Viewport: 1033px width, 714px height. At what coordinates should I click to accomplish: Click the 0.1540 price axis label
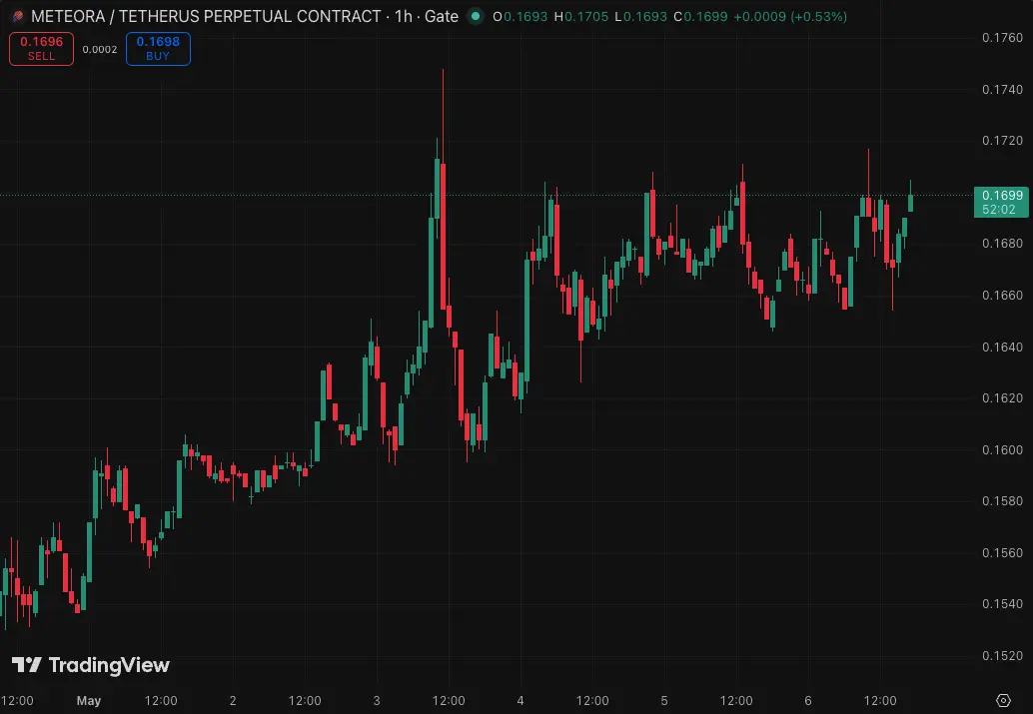(1002, 603)
